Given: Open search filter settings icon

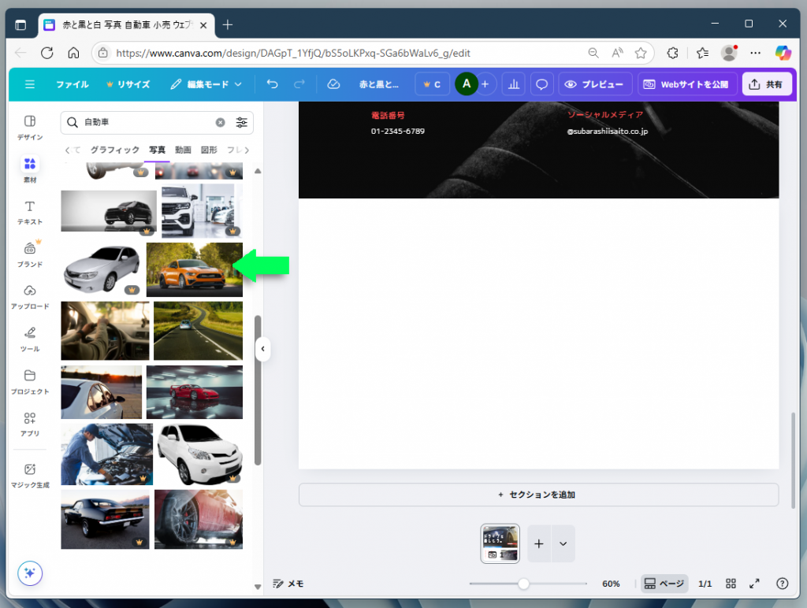Looking at the screenshot, I should 242,123.
